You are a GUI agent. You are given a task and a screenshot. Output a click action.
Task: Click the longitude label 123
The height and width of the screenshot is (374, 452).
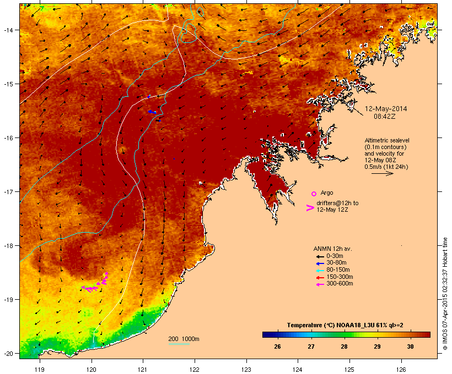tap(246, 370)
